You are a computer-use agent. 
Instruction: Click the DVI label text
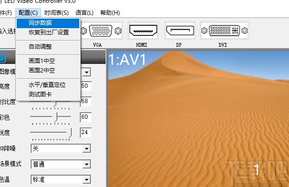(x=223, y=45)
